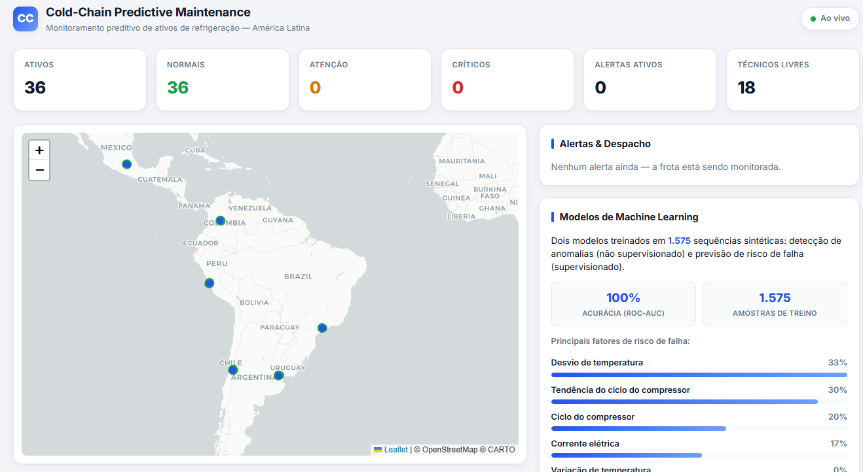Click the highlighted 1.575 in the description
The width and height of the screenshot is (863, 472).
(679, 241)
